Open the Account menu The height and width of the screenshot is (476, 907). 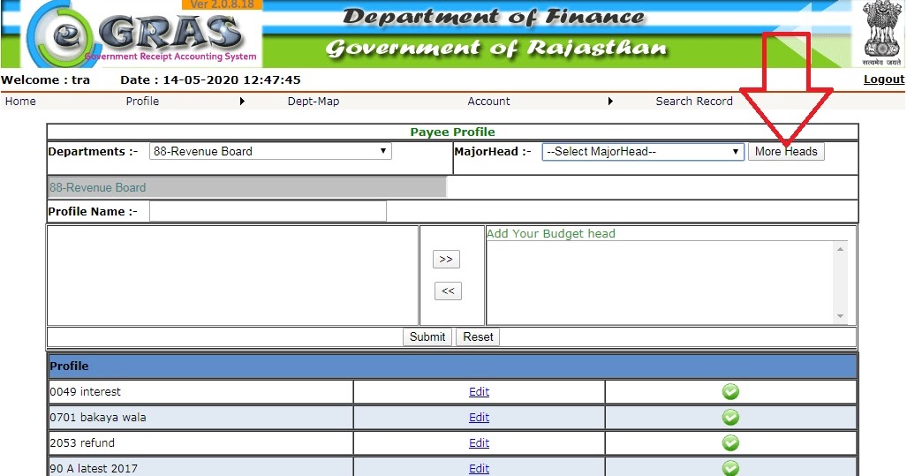tap(488, 102)
